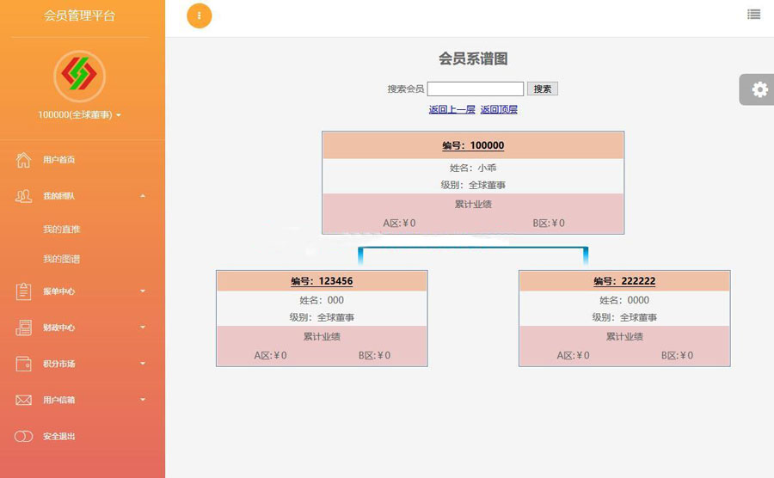Screen dimensions: 774x478
Task: Click the 报单中心 clipboard icon
Action: 23,291
